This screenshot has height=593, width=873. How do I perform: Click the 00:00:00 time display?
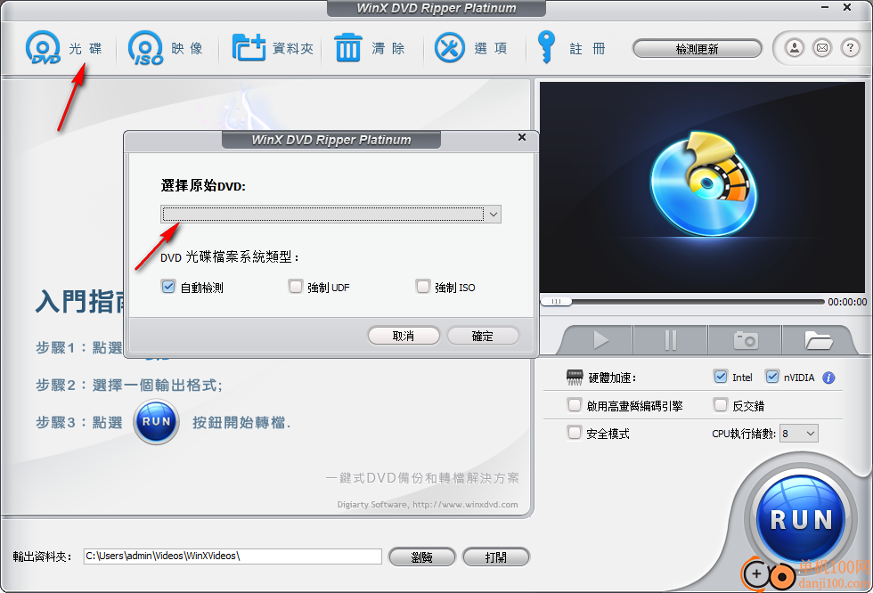pos(847,302)
